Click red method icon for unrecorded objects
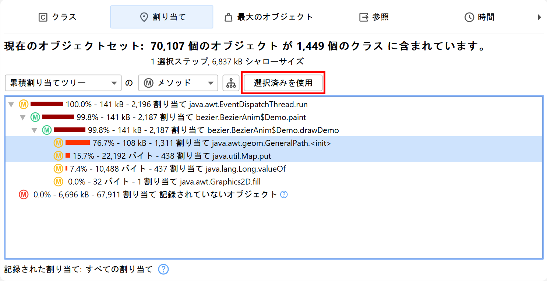The height and width of the screenshot is (281, 547). 24,194
